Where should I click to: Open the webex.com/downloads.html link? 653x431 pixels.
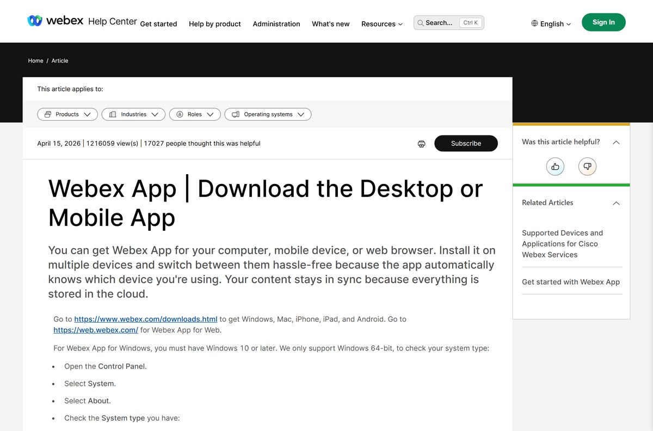coord(146,319)
